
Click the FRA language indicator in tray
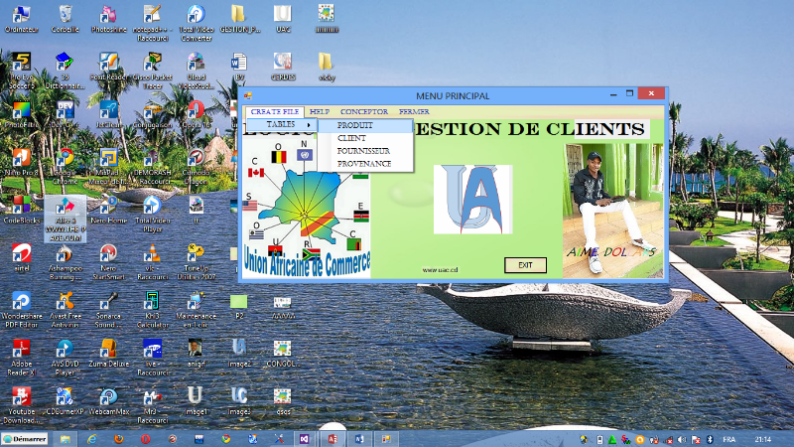click(x=728, y=438)
